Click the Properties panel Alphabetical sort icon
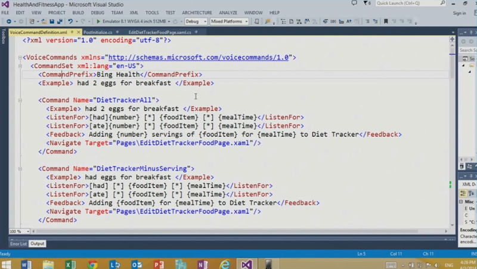477x269 pixels. (x=471, y=193)
